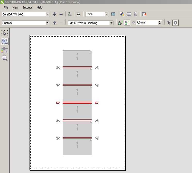Click the Equal gutters icon
192x173 pixels.
tap(127, 23)
